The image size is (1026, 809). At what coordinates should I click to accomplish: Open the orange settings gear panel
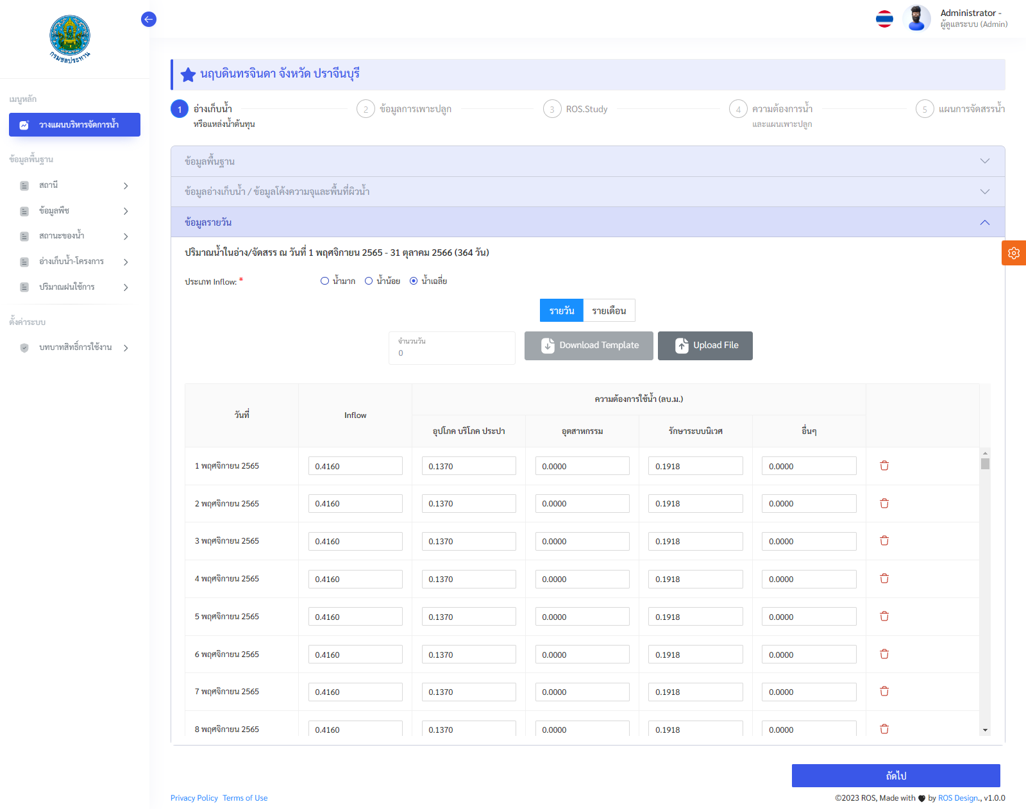point(1013,253)
